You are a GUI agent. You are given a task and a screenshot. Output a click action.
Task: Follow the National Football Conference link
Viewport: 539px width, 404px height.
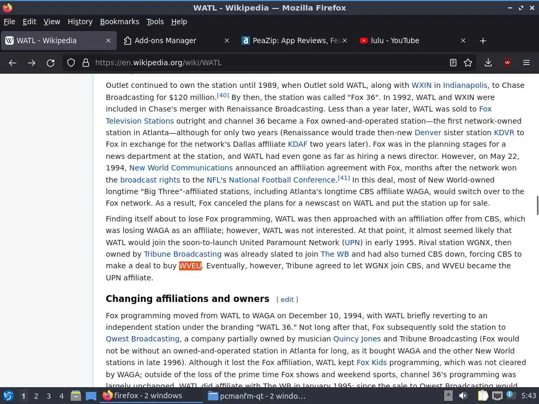click(282, 180)
